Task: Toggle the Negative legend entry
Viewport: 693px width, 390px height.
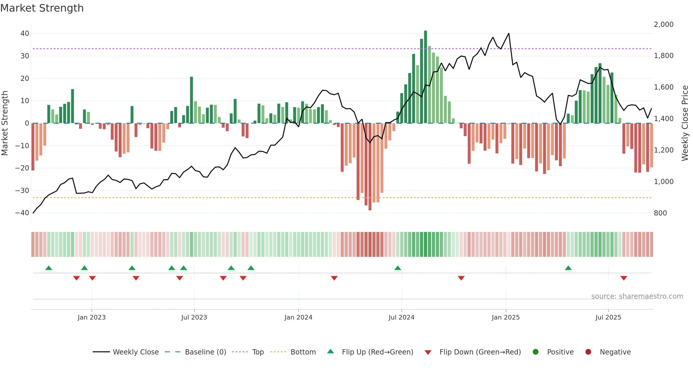Action: tap(608, 352)
